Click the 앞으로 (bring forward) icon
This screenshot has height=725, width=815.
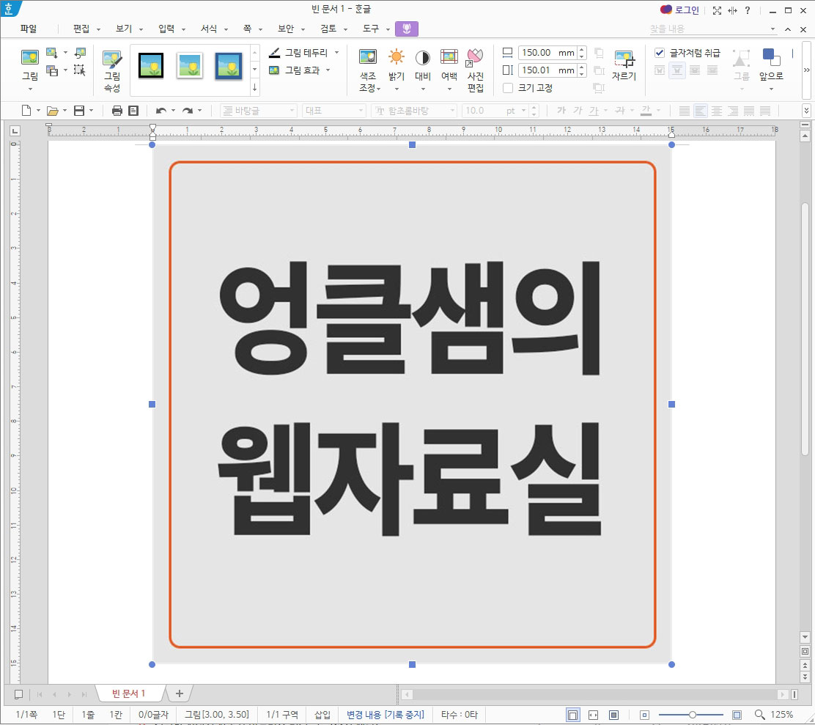tap(769, 66)
